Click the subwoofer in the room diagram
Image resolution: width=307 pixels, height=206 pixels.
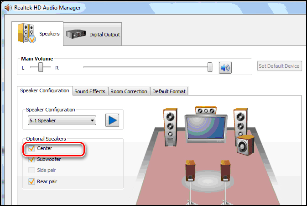[x=245, y=146]
